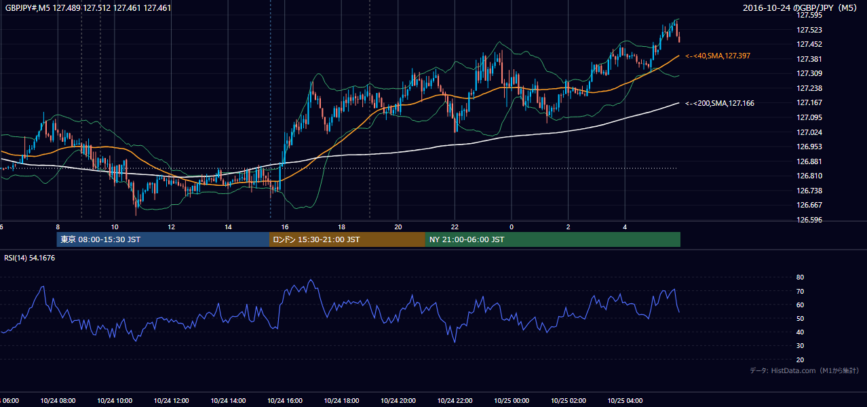Click the 10/24 12:00 time axis label
The image size is (867, 407).
pos(171,400)
